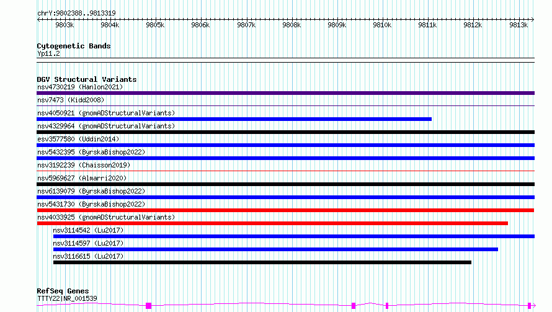Viewport: 552px width, 312px height.
Task: Click the 9807k ruler position
Action: pos(246,25)
